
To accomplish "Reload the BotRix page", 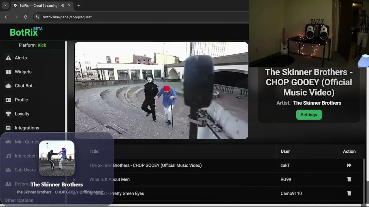I will click(26, 17).
